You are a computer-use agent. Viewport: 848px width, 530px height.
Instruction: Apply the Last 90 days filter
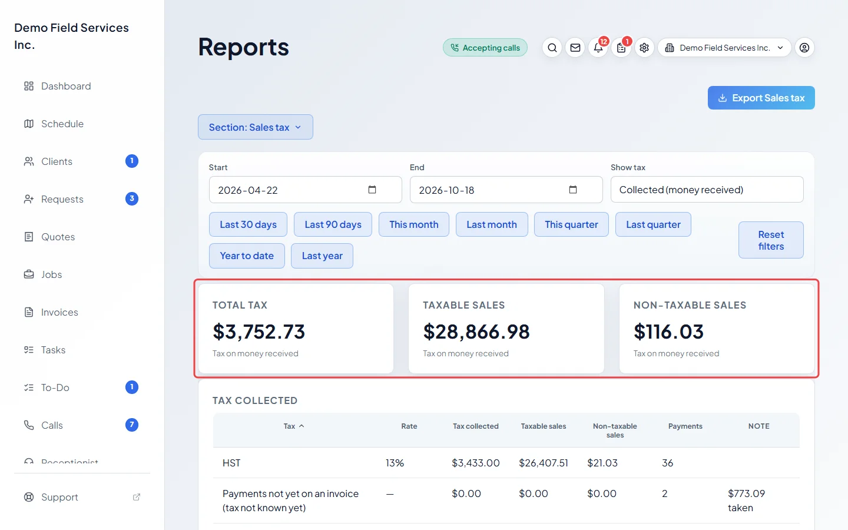pos(333,224)
